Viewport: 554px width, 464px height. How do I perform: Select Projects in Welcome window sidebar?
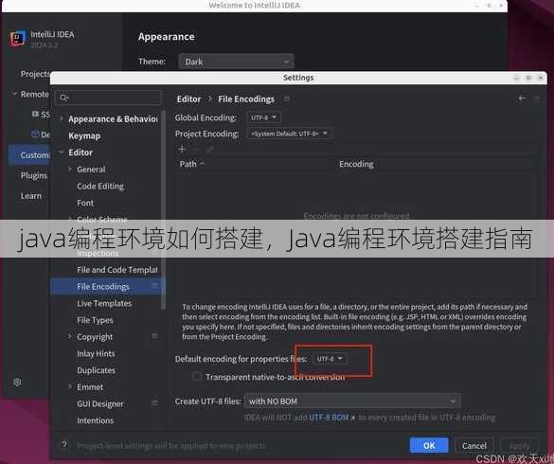(35, 74)
